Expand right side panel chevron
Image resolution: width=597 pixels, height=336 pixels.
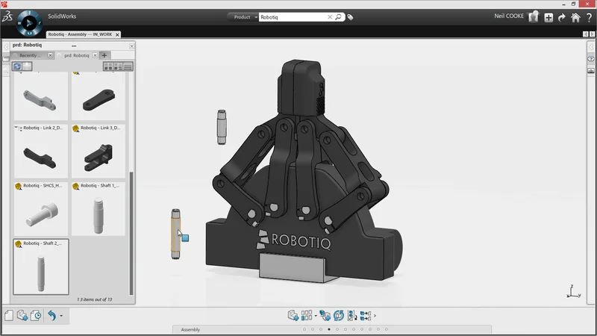[591, 48]
